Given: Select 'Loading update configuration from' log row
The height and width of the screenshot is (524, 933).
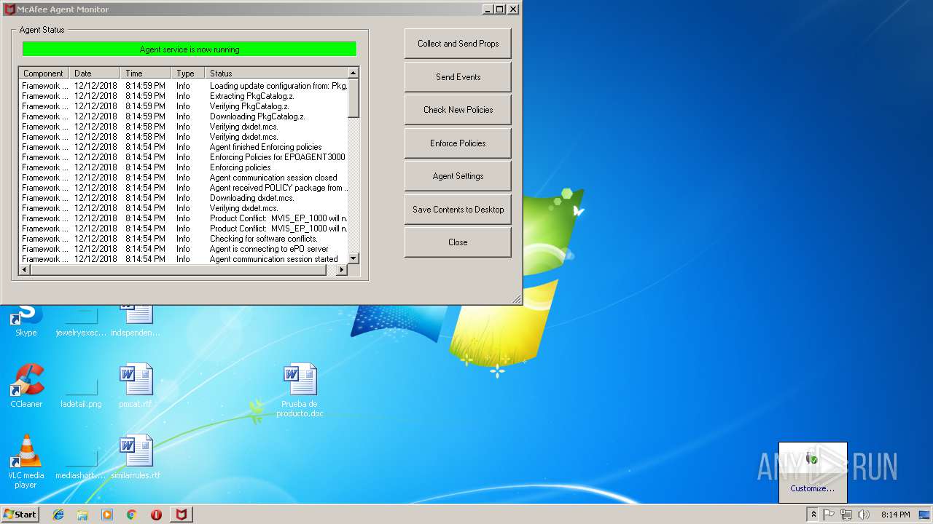Looking at the screenshot, I should [184, 86].
